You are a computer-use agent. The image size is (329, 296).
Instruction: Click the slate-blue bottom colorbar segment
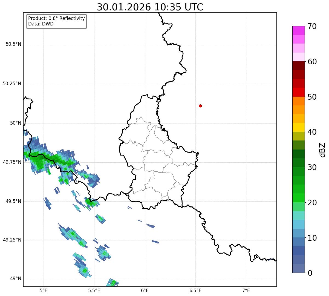pyautogui.click(x=299, y=268)
